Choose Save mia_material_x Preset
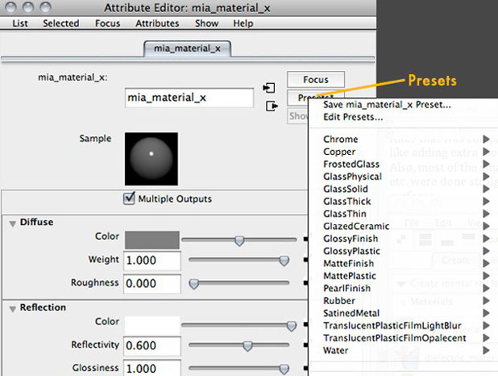This screenshot has height=376, width=498. point(387,105)
